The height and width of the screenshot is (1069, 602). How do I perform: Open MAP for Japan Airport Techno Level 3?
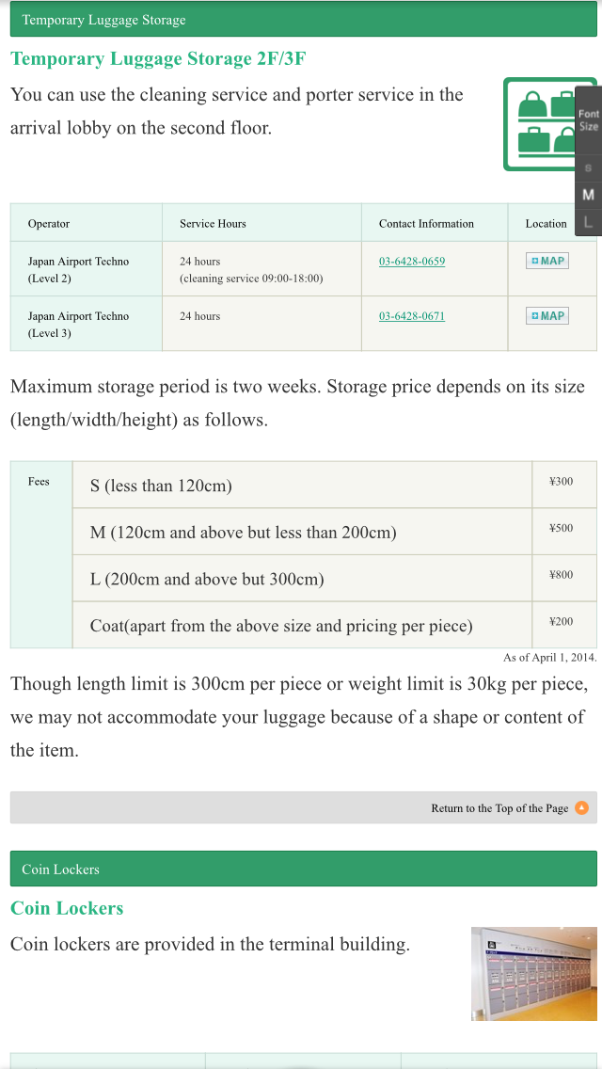tap(547, 315)
